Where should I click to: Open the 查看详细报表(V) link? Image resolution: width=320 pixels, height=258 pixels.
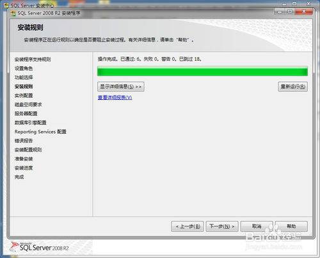click(115, 97)
